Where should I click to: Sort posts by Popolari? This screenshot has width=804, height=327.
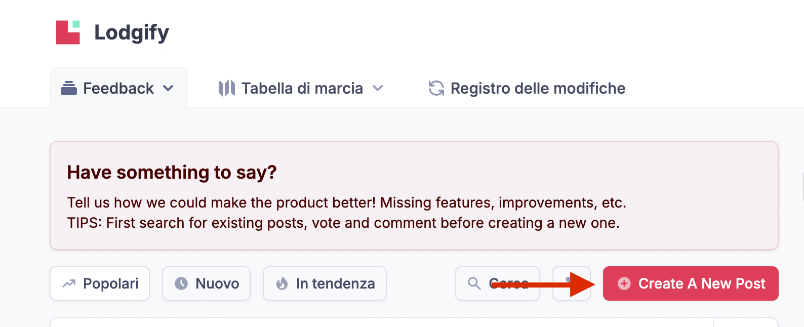pyautogui.click(x=100, y=283)
